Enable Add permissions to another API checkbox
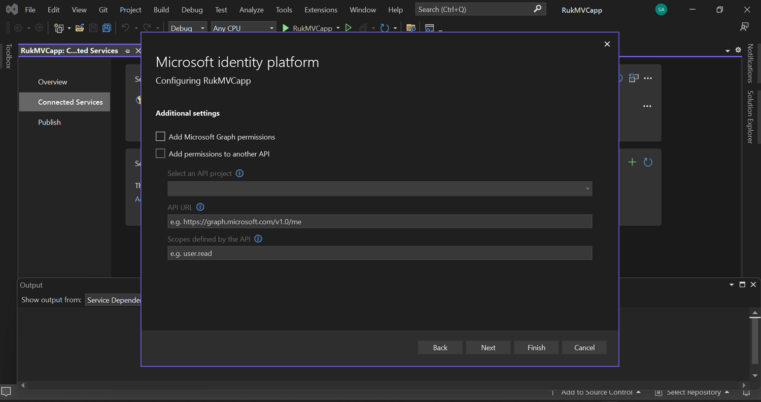 point(160,153)
